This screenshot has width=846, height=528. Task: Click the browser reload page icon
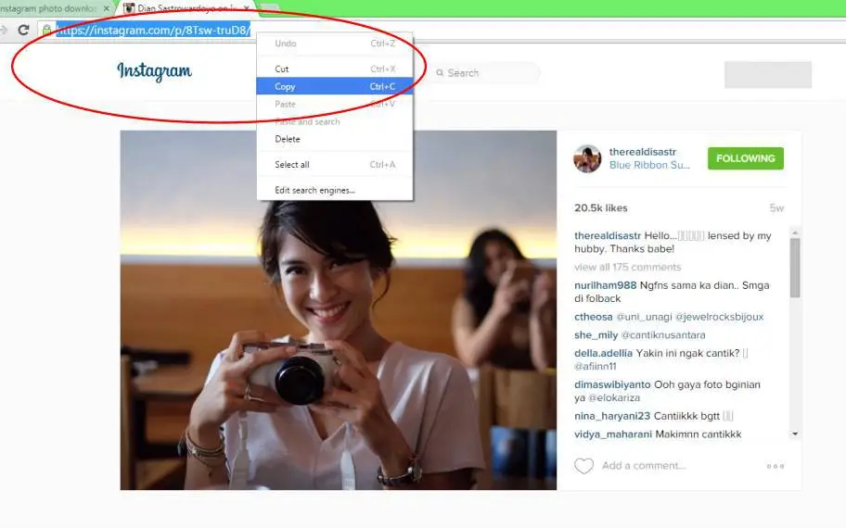point(23,30)
